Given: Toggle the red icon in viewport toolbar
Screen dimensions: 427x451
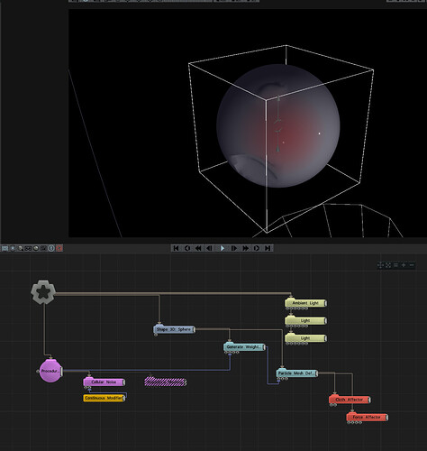Looking at the screenshot, I should point(59,248).
